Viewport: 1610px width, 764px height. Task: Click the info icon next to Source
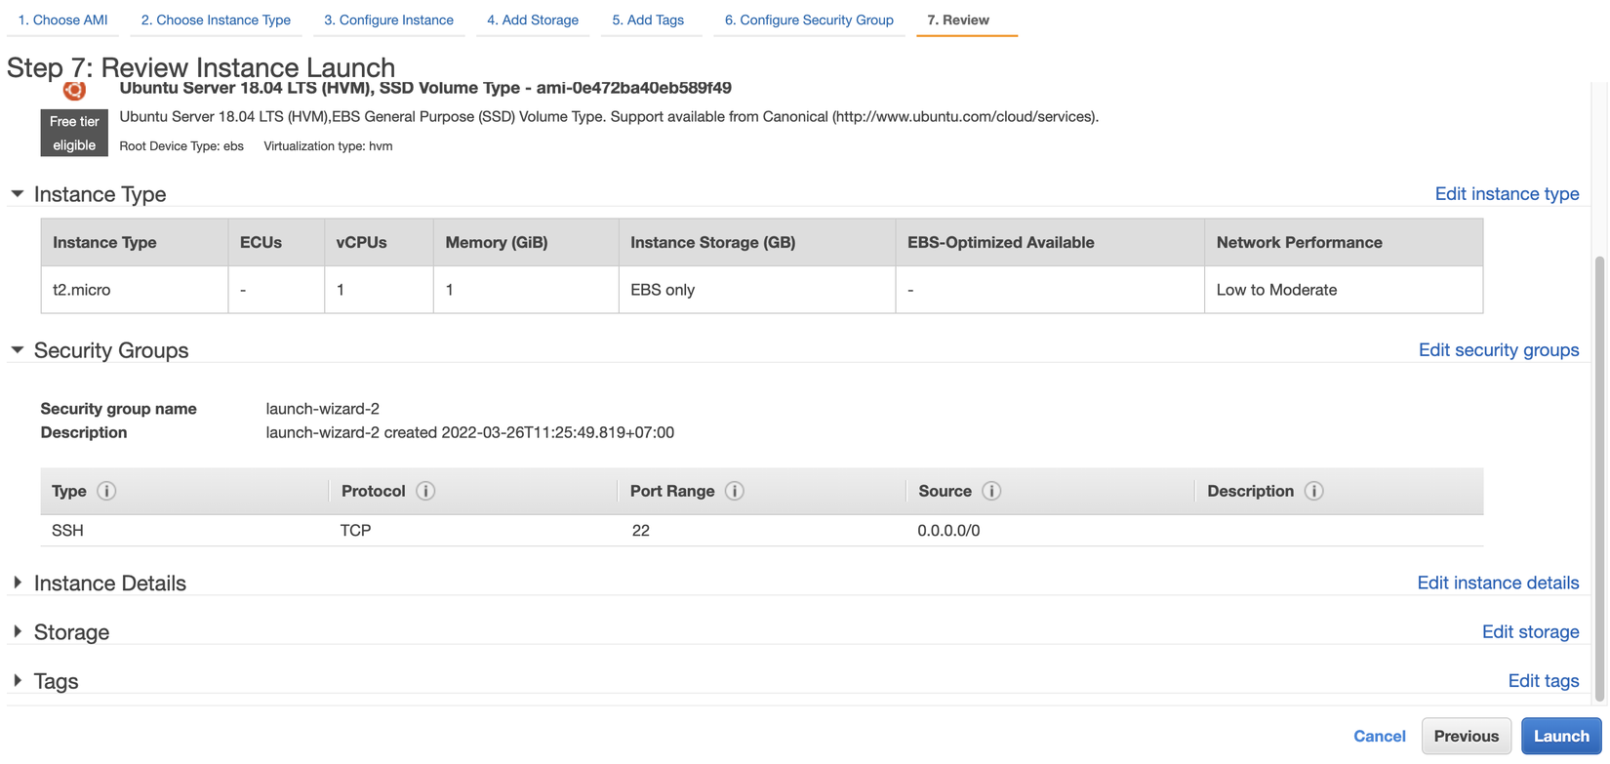[x=991, y=491]
